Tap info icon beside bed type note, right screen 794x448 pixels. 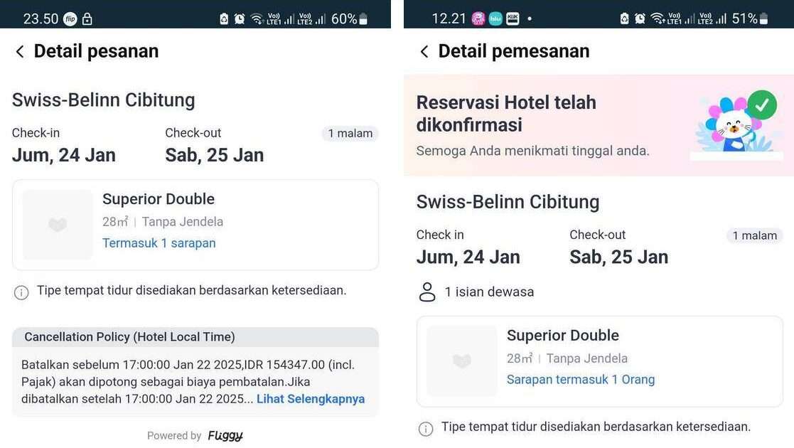point(426,429)
